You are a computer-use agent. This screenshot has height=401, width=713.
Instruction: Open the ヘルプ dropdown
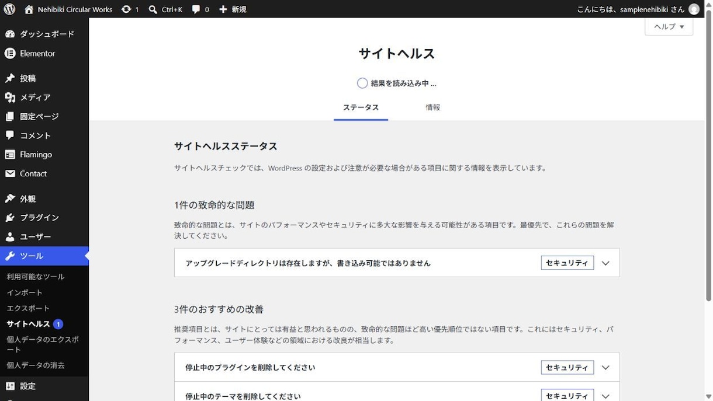(669, 27)
